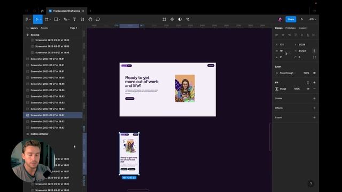Remove the Image fill with minus

point(314,89)
